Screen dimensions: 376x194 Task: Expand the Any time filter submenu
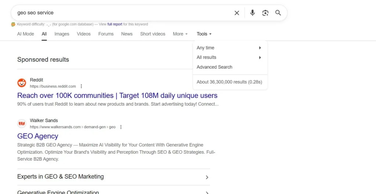point(229,48)
